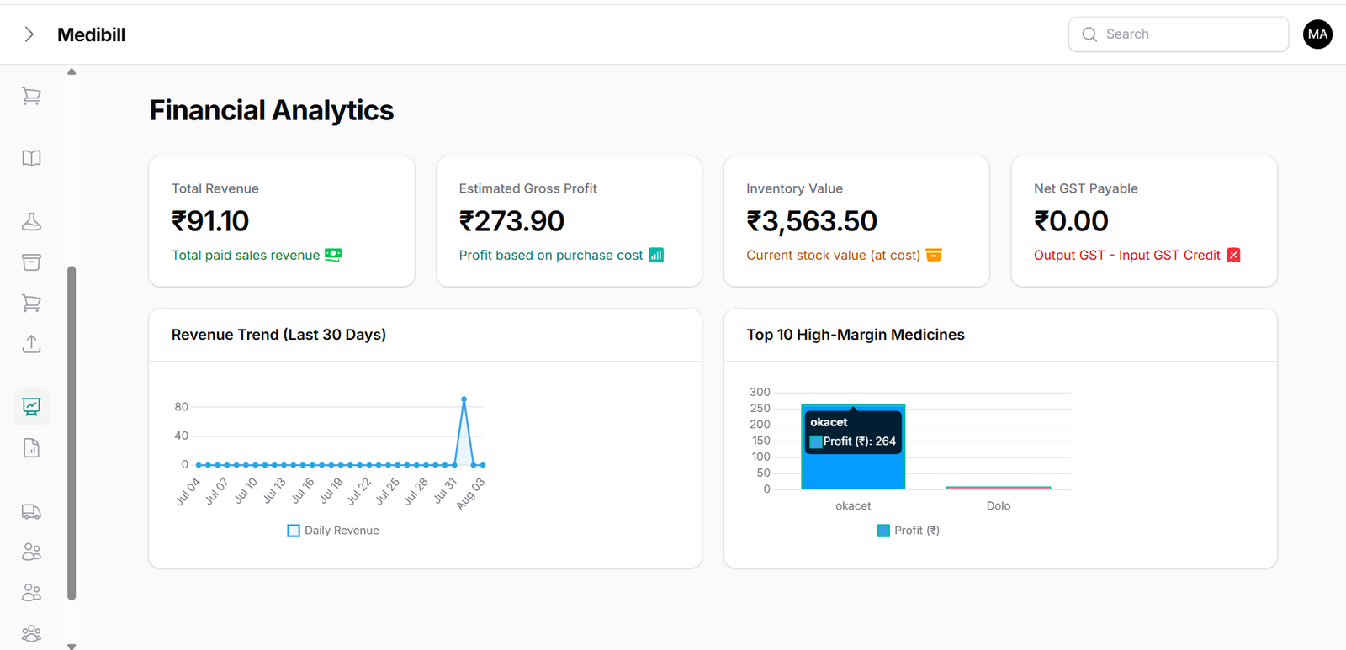Viewport: 1346px width, 650px height.
Task: Click 'Revenue Trend (Last 30 Days)' title
Action: pyautogui.click(x=278, y=335)
